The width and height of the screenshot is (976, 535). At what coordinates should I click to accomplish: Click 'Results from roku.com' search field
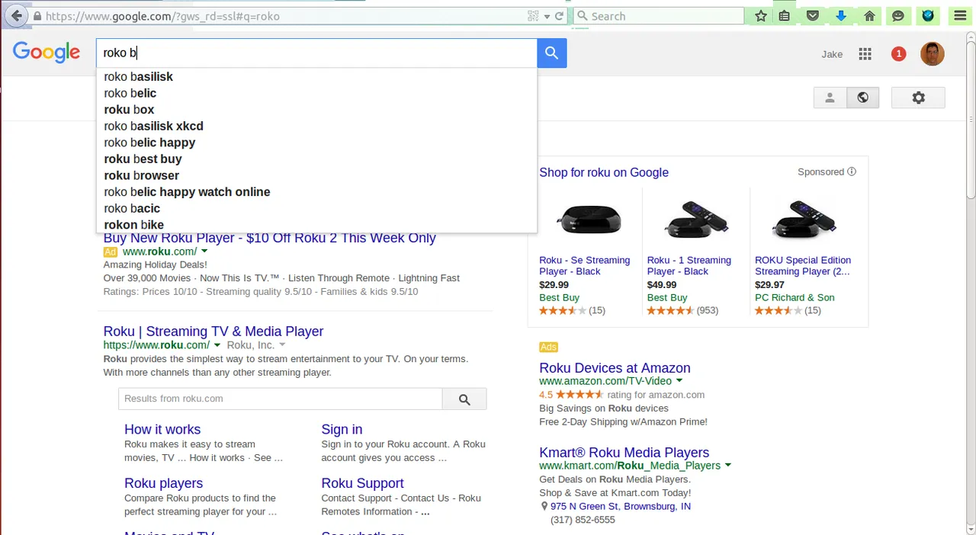click(x=280, y=399)
